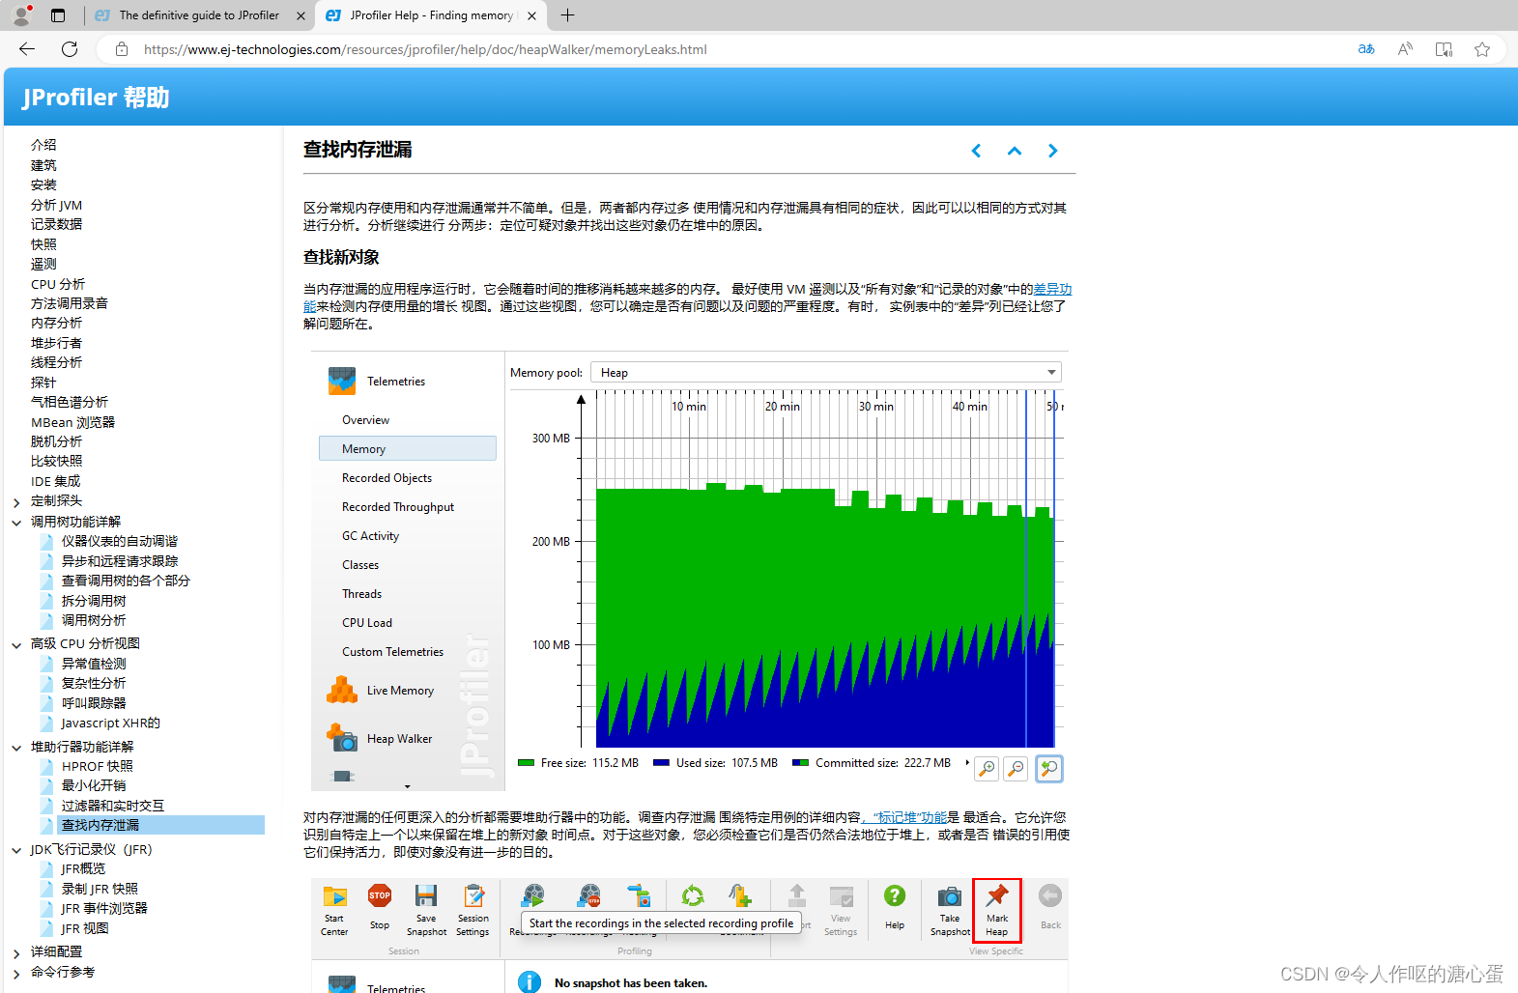
Task: Open the tab actions menu icon
Action: (x=58, y=15)
